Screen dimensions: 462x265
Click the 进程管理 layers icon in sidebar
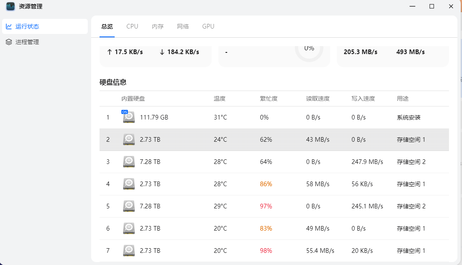pyautogui.click(x=9, y=42)
